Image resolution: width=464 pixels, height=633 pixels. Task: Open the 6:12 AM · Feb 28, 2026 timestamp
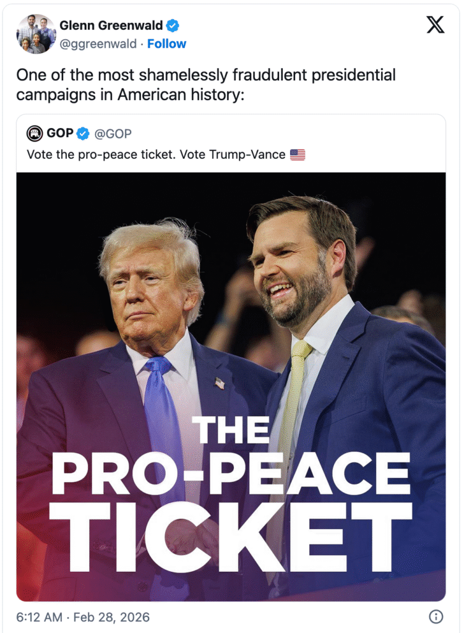[x=83, y=617]
